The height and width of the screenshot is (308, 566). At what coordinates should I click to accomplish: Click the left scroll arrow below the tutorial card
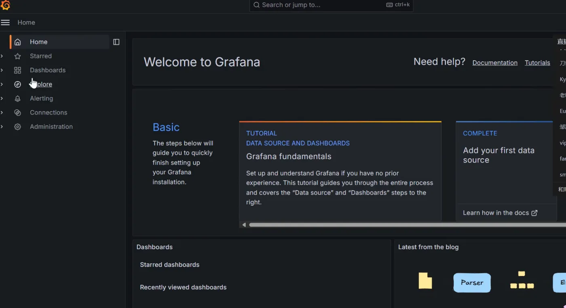244,225
